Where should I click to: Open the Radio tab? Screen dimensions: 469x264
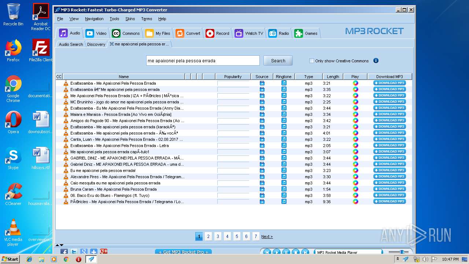click(x=279, y=33)
